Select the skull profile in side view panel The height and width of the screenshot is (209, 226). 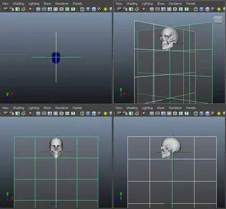[171, 148]
